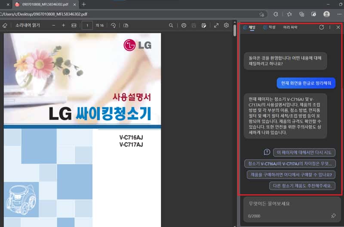Click the save as icon in PDF toolbar
The height and width of the screenshot is (227, 344).
tap(204, 25)
